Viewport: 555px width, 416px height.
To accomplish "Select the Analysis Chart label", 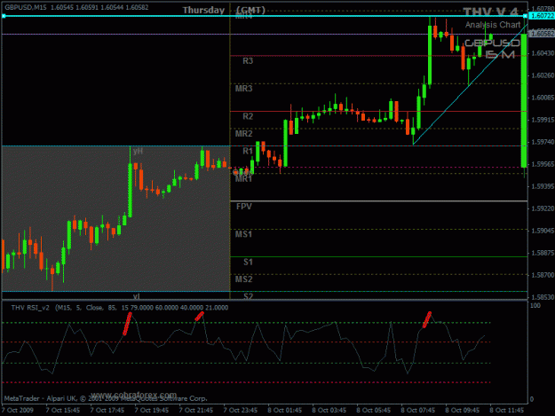I will (x=493, y=25).
